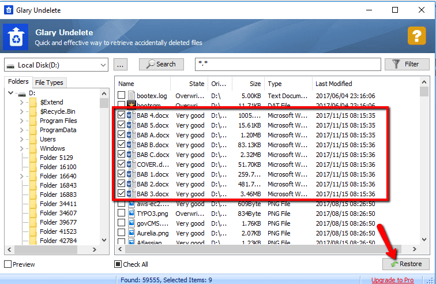436x284 pixels.
Task: Click the title bar app icon
Action: (9, 10)
